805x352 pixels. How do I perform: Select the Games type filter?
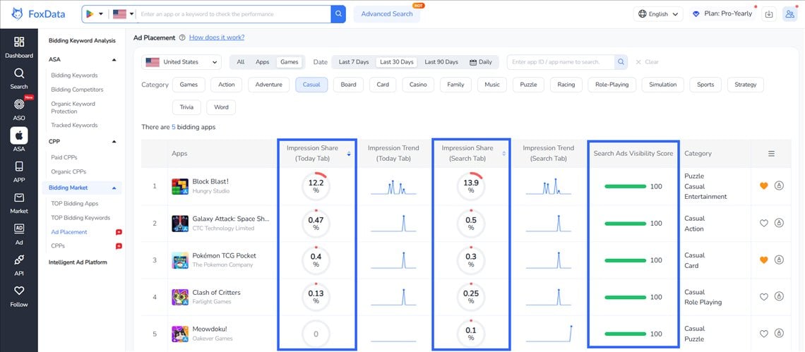coord(290,62)
